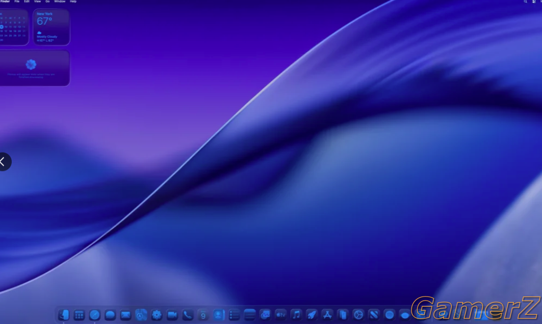Screen dimensions: 542x324
Task: Open the Apple TV app in the Dock
Action: [280, 315]
